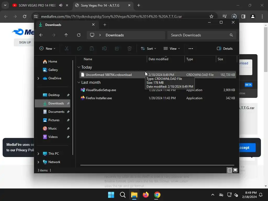Click breadcrumb chevron before Downloads
268x201 pixels.
[100, 35]
